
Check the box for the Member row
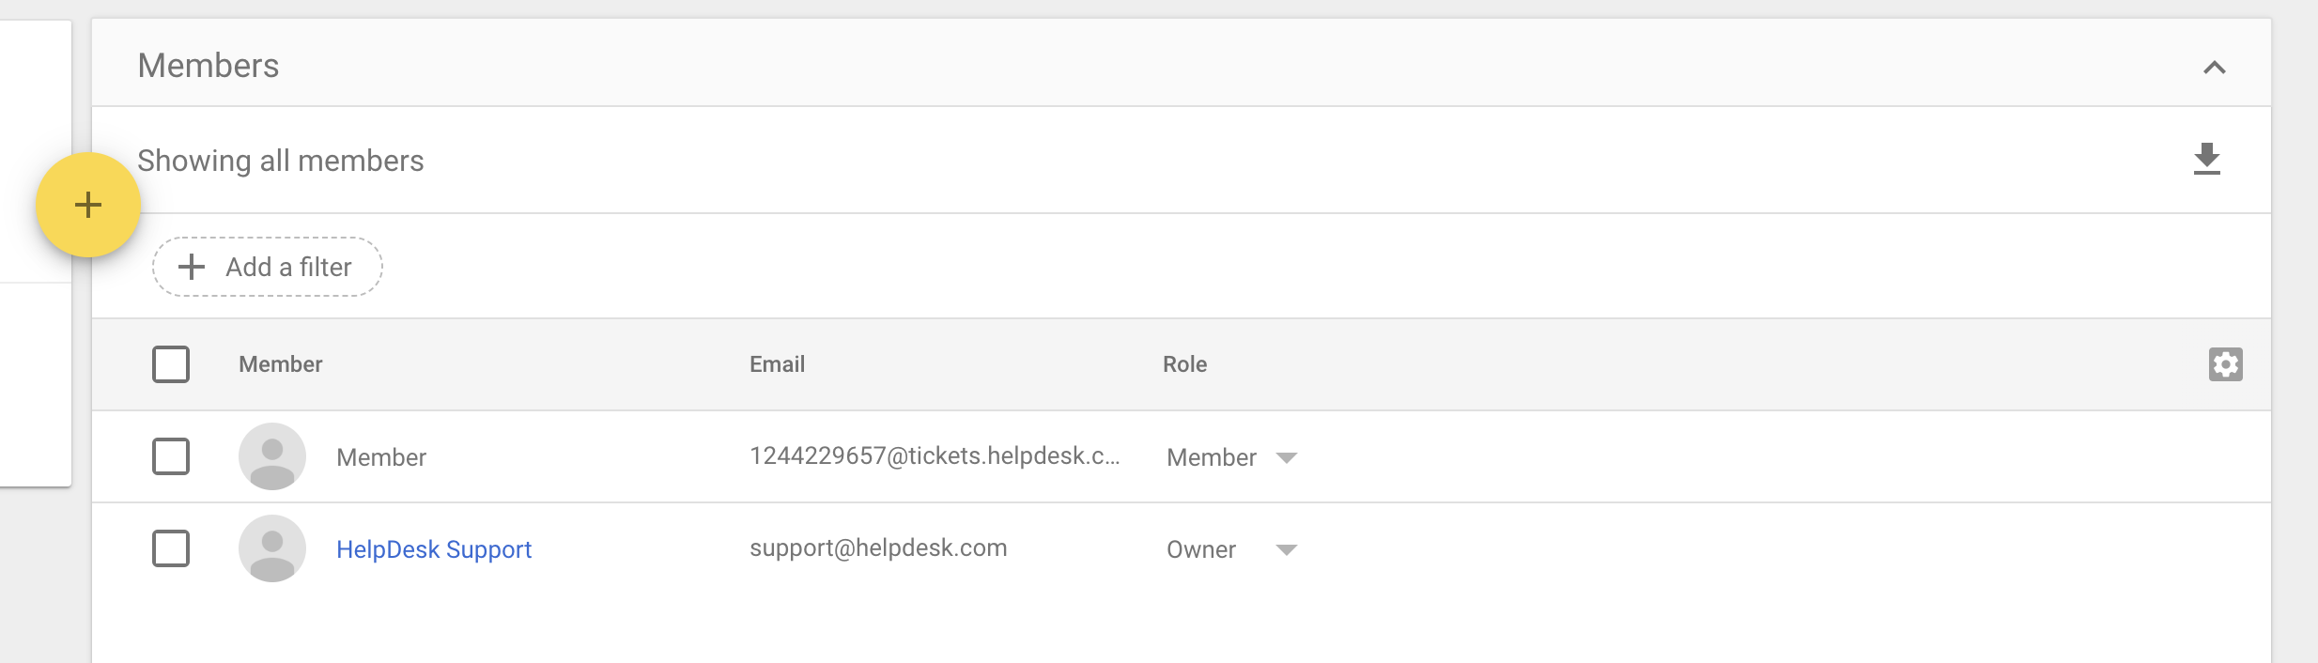coord(171,456)
